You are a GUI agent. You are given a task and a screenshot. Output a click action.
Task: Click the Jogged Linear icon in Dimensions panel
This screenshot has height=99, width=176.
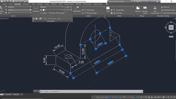[71, 7]
